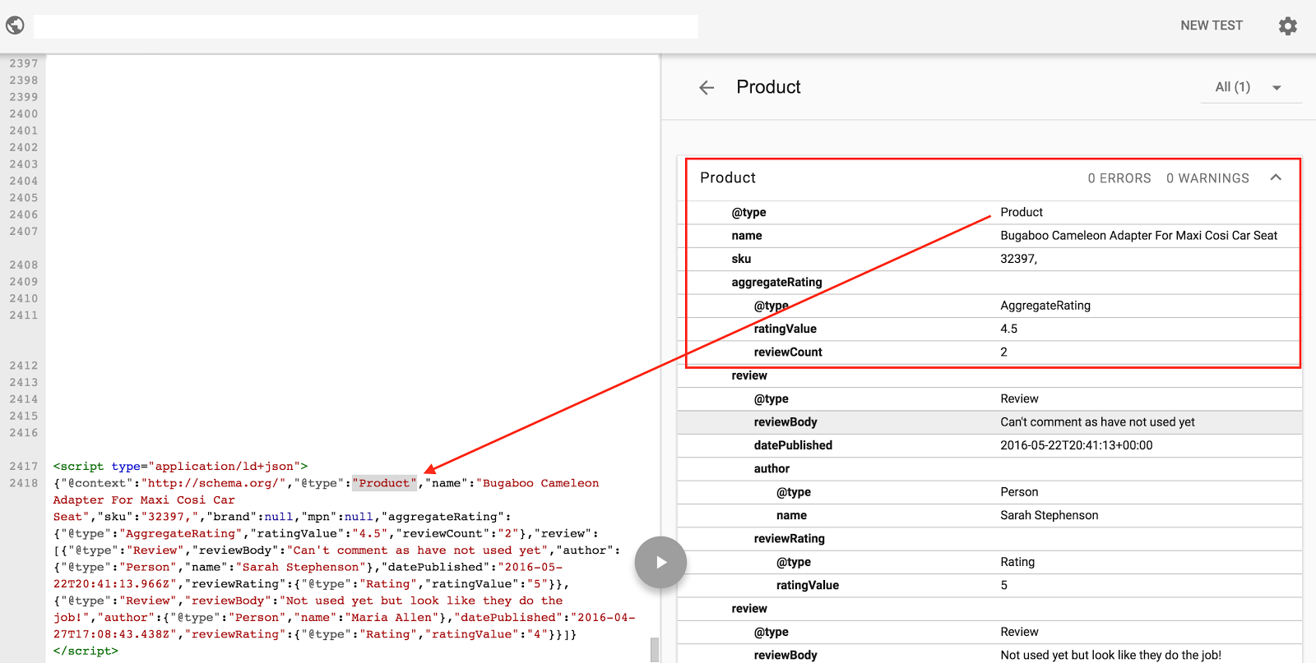Select the Rating type value

point(1017,562)
